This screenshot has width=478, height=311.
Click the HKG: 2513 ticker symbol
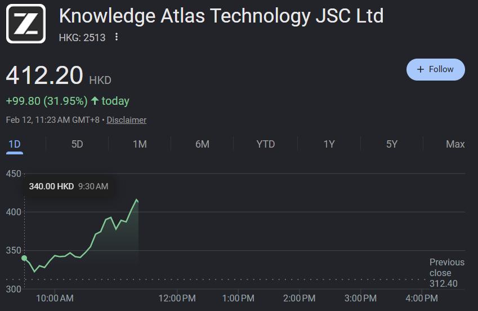(x=82, y=37)
